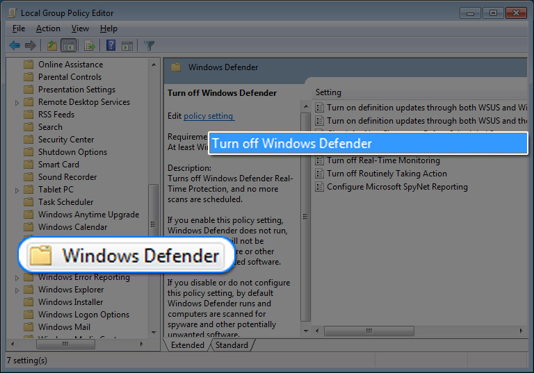Click settings list scroll right arrow
Viewport: 534px width, 373px height.
pyautogui.click(x=521, y=331)
